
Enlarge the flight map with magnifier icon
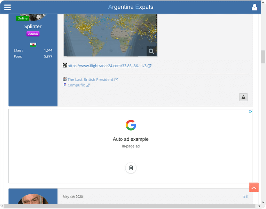(x=151, y=51)
